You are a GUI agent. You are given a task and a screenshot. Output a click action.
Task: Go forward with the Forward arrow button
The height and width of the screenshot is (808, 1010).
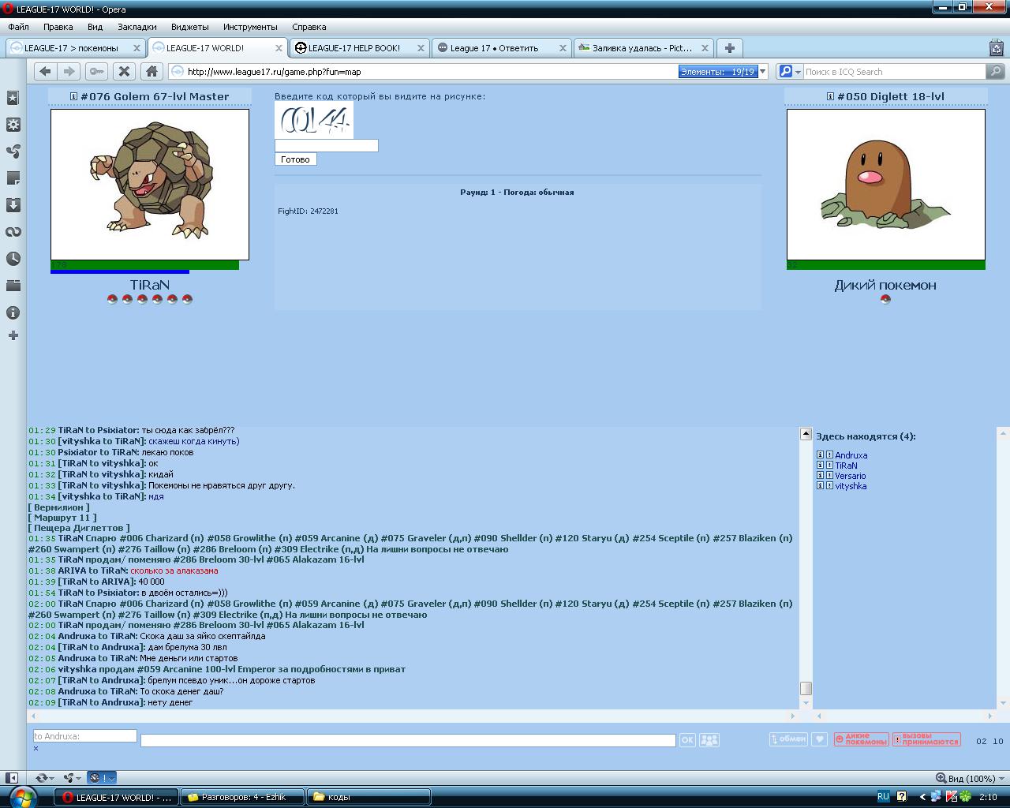[69, 71]
